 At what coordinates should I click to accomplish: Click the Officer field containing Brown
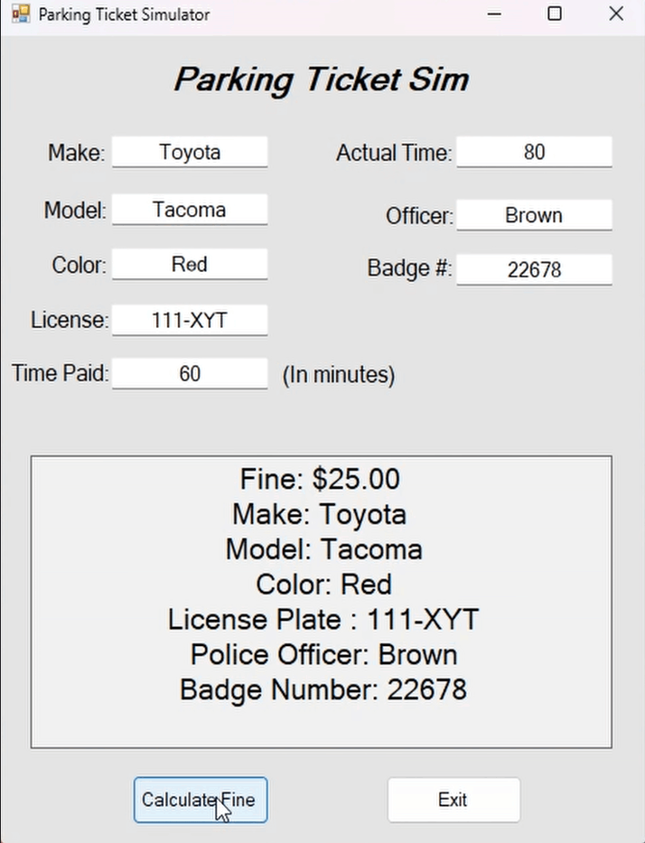tap(534, 215)
